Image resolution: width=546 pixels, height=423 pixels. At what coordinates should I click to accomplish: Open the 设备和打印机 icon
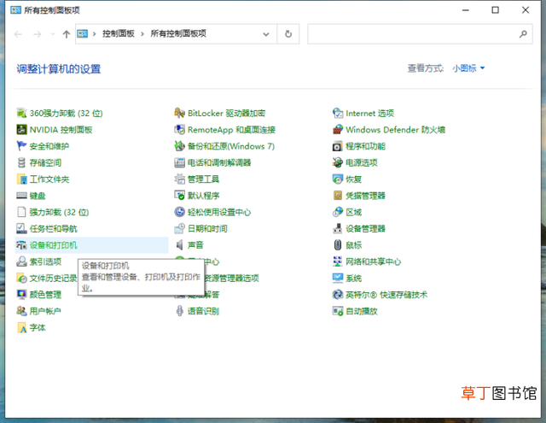[21, 244]
